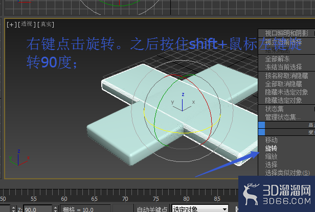Screen dimensions: 315x212
Task: Open 视口照明和阴影 submenu in context menu
Action: (x=286, y=33)
